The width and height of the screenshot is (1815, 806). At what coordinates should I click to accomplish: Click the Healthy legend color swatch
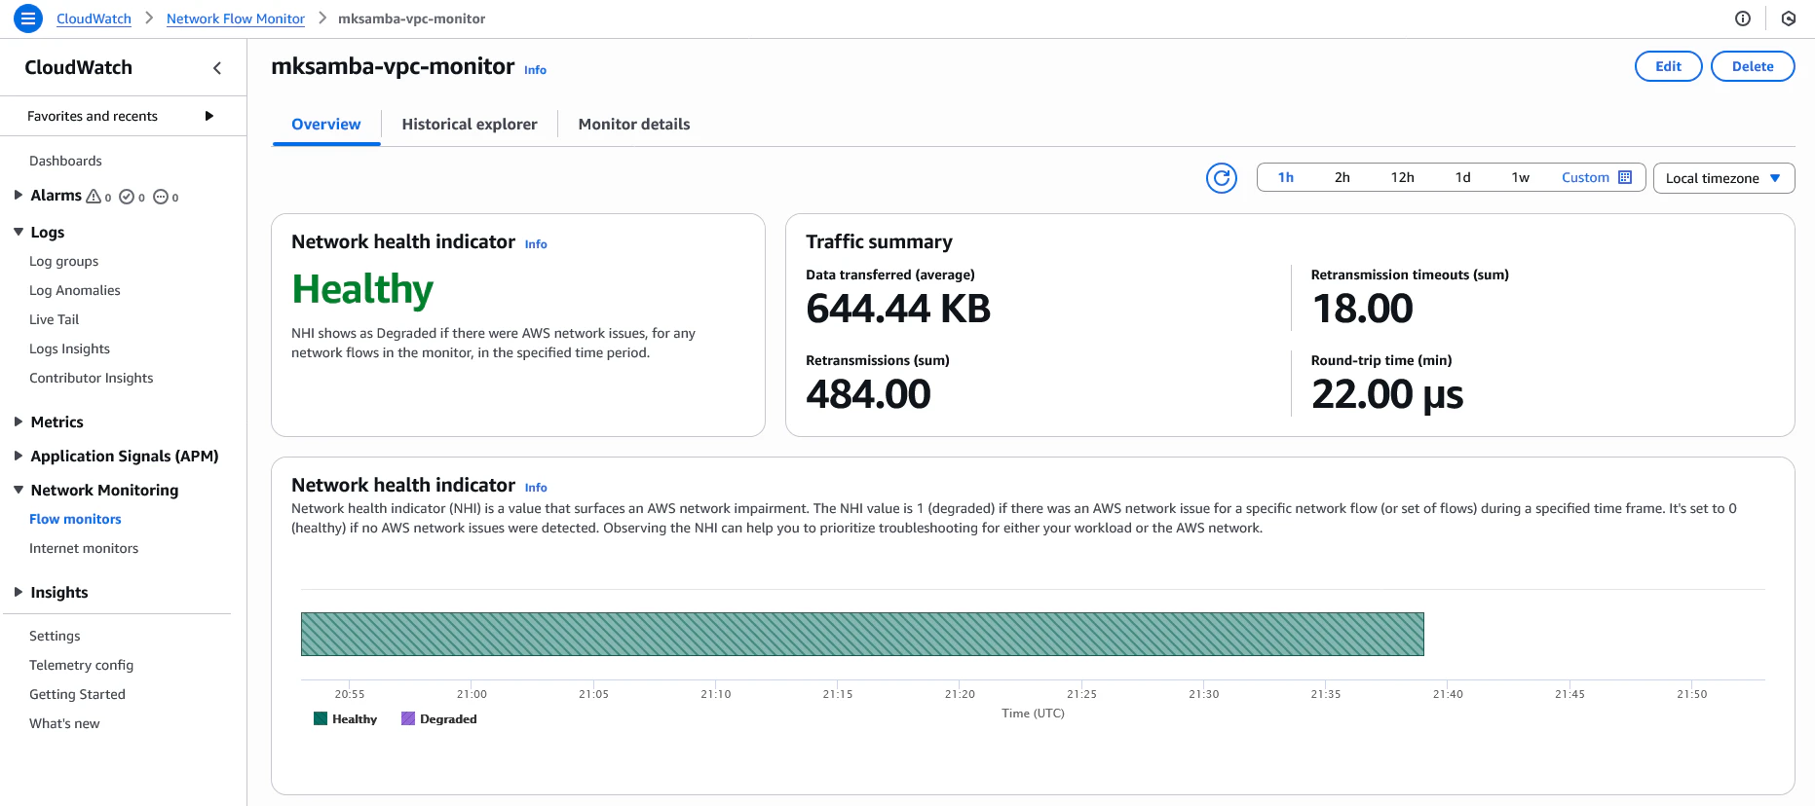click(321, 718)
